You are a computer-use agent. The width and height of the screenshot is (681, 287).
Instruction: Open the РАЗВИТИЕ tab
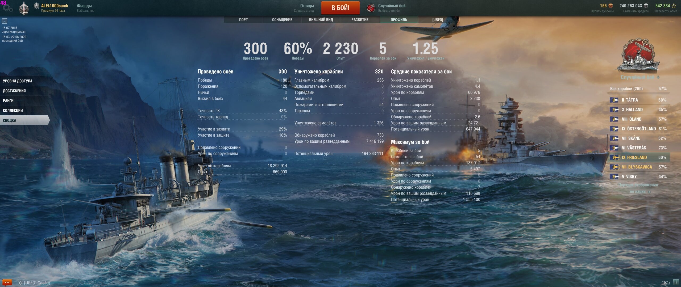point(360,20)
